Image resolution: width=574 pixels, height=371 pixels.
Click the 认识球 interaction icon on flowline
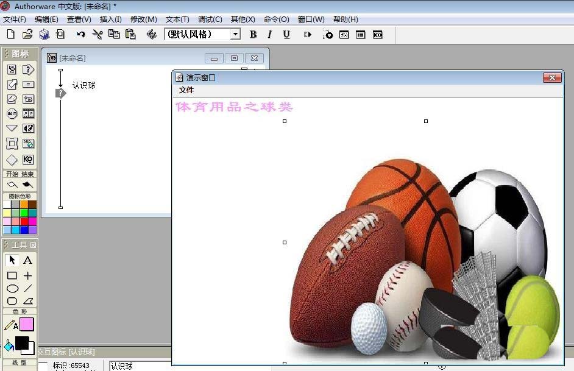pyautogui.click(x=60, y=93)
